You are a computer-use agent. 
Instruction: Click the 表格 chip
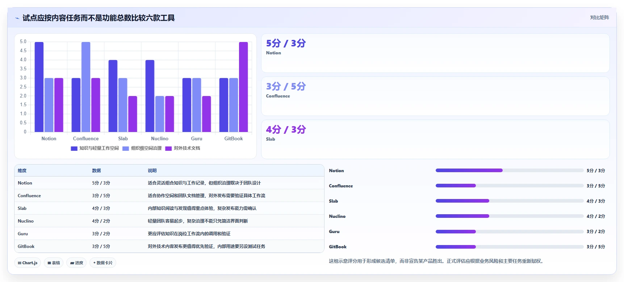[x=54, y=263]
